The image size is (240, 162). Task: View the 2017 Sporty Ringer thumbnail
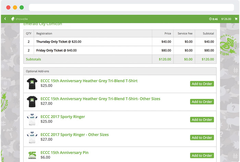(x=32, y=119)
